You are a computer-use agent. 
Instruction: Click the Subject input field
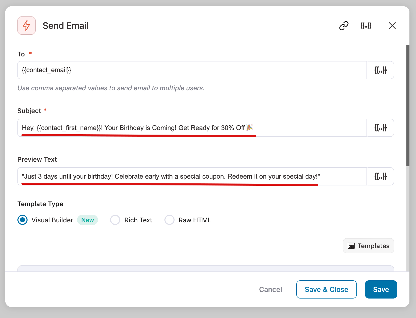(192, 128)
